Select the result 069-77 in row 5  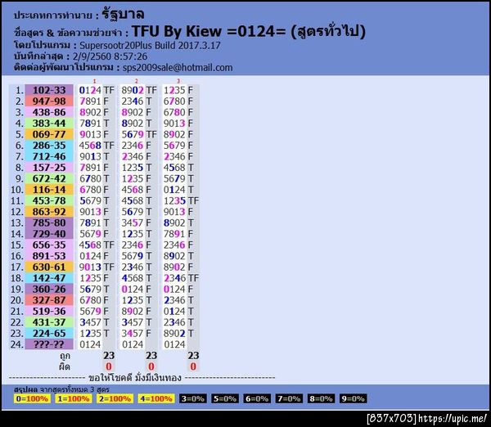pos(49,134)
